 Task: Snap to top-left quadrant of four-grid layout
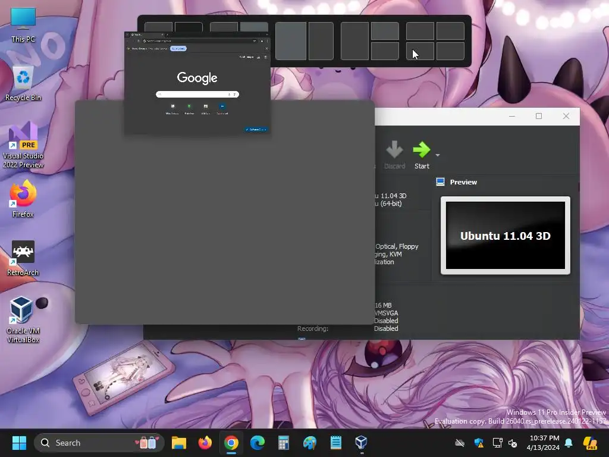coord(420,31)
